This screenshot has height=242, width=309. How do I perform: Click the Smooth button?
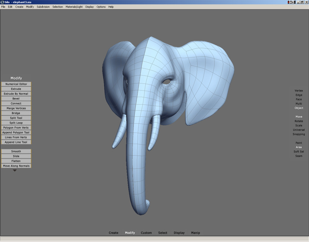point(16,151)
